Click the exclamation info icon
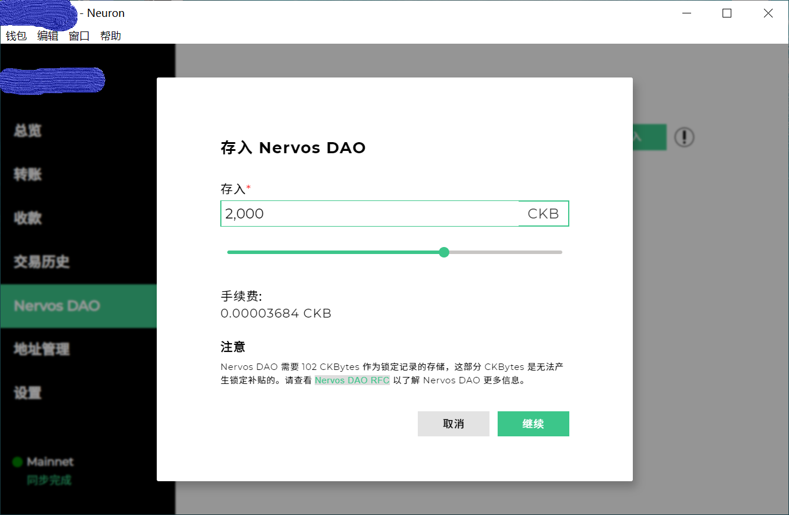The image size is (789, 515). tap(684, 137)
